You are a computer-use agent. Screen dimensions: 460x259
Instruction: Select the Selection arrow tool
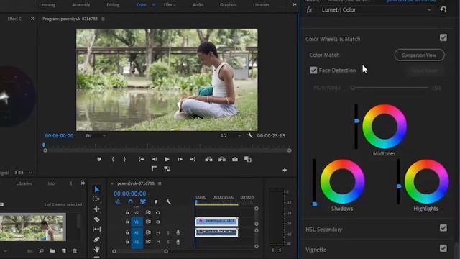[x=97, y=189]
